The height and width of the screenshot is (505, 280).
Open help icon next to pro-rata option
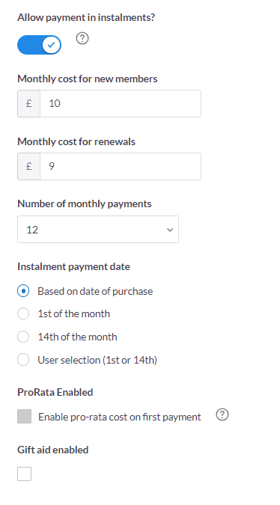tap(222, 414)
